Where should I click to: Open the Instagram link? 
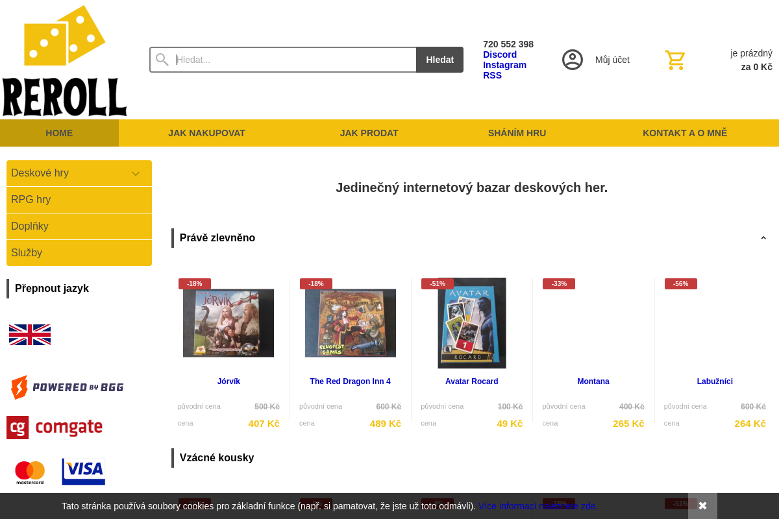pyautogui.click(x=504, y=65)
